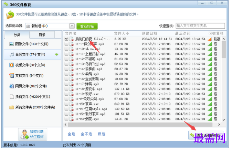Viewport: 232px width, 149px height.
Task: Click the scroll left arrow of file list
Action: [65, 125]
